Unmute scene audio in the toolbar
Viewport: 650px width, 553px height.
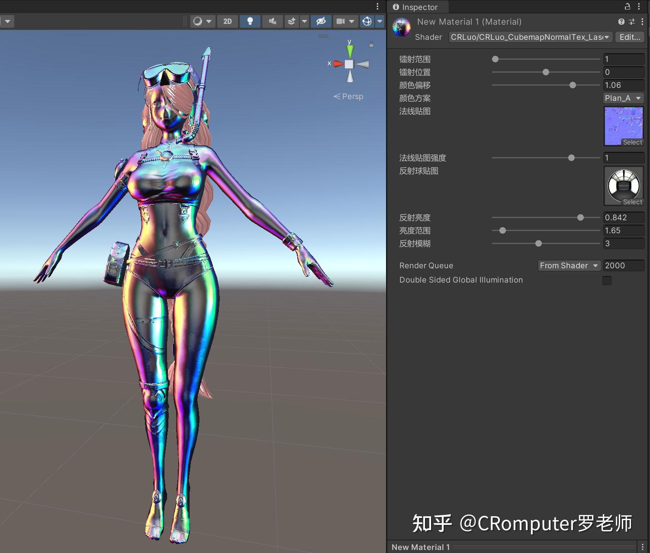tap(273, 21)
